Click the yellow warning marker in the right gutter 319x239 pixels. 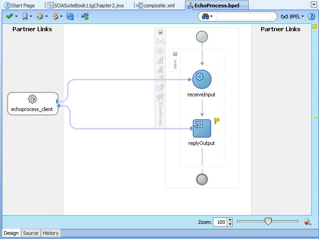pyautogui.click(x=315, y=117)
